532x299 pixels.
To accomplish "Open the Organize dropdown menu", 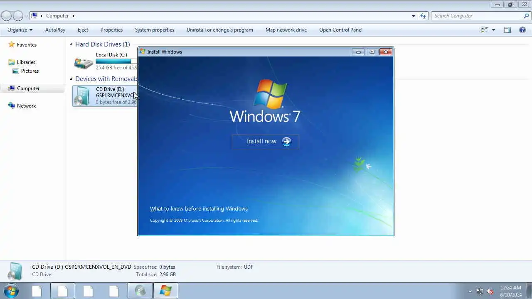I will point(20,30).
